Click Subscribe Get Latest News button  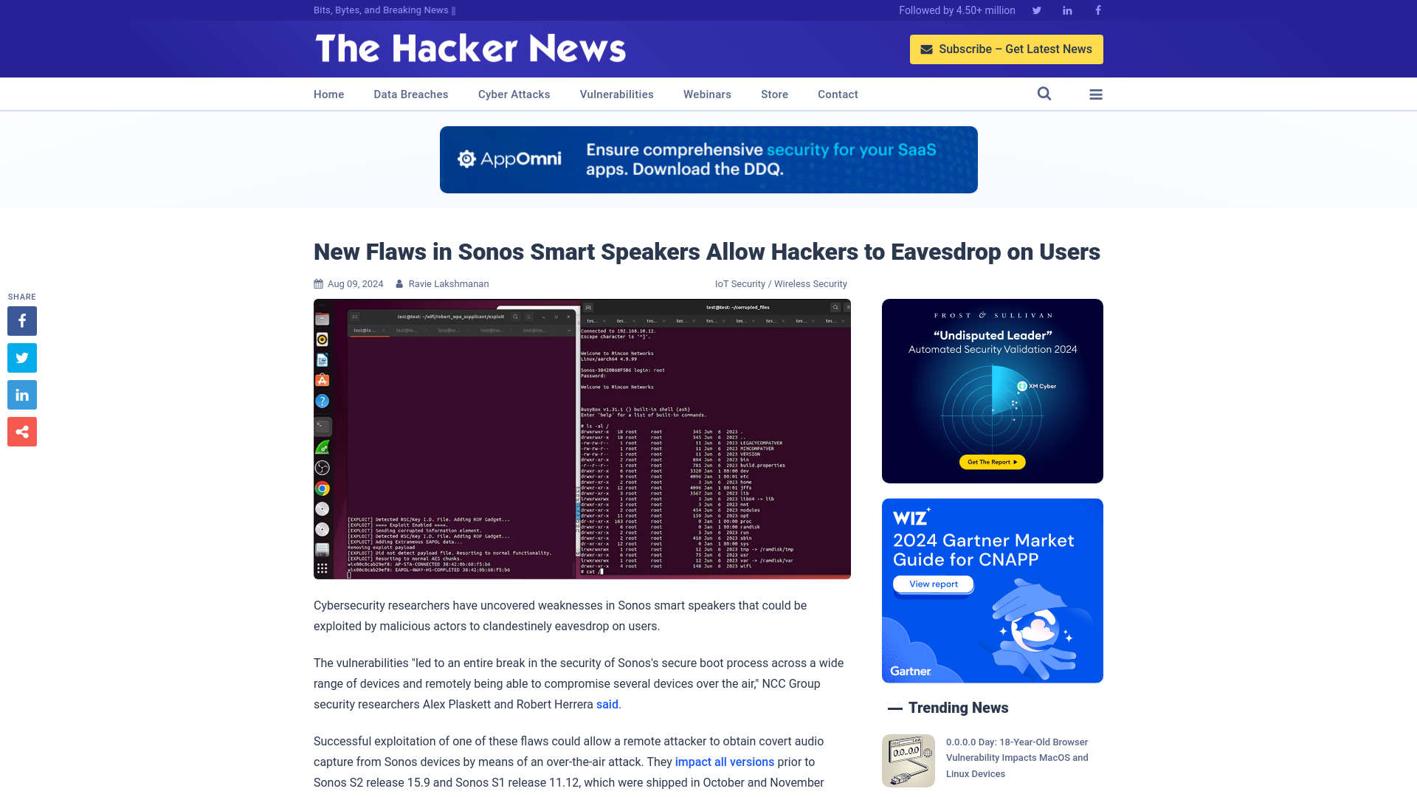(1007, 49)
